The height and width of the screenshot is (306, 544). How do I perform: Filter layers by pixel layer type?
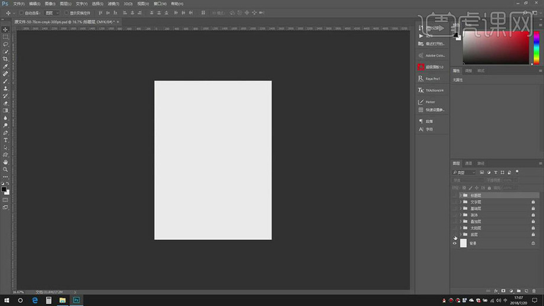482,172
